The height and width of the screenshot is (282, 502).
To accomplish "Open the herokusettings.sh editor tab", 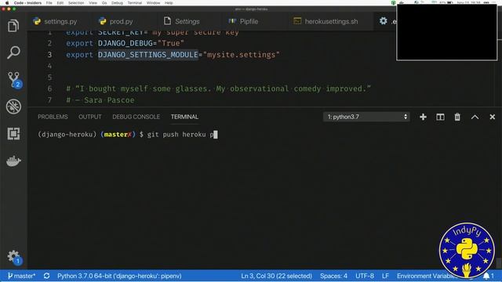I will point(326,21).
